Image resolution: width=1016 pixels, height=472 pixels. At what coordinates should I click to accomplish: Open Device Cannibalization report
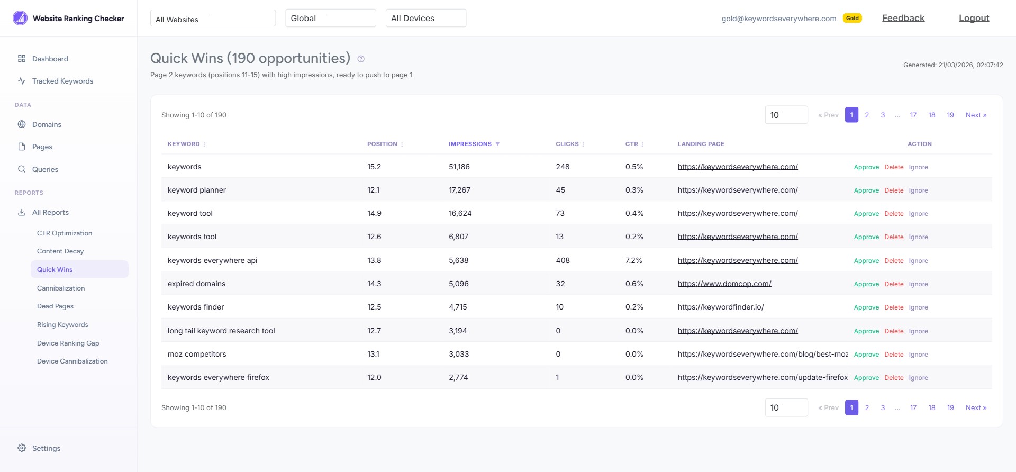tap(72, 361)
